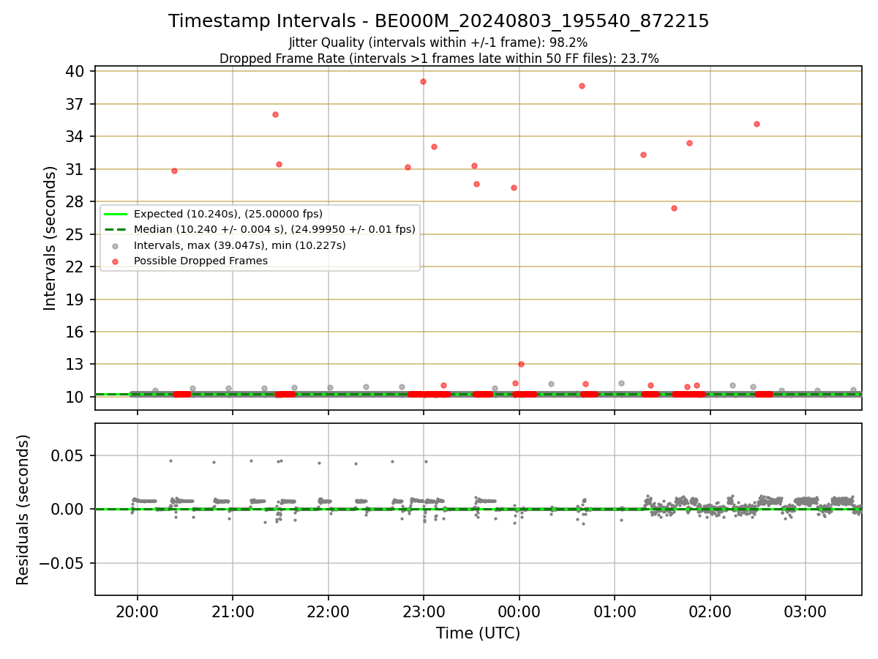Select the 'Dropped Frame Rate' 23.7% subtitle line
The image size is (878, 659).
439,59
